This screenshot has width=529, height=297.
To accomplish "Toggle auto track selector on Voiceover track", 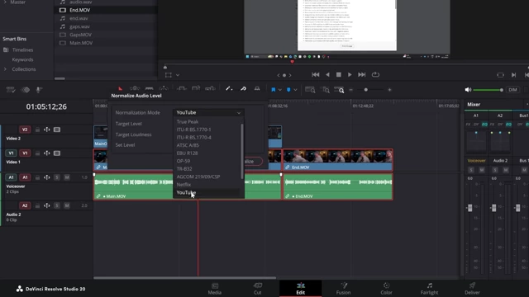I will point(47,177).
